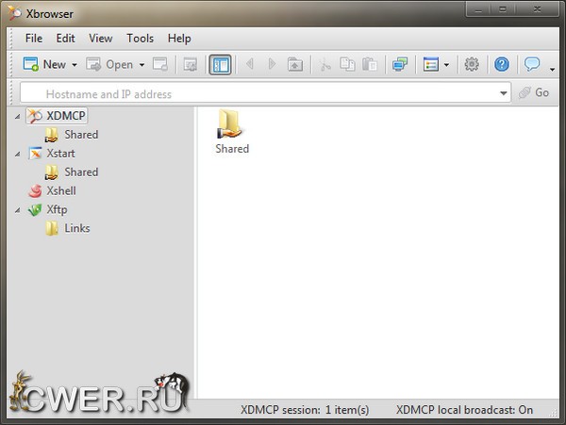Click the Xstart icon in the tree
566x425 pixels.
[35, 153]
